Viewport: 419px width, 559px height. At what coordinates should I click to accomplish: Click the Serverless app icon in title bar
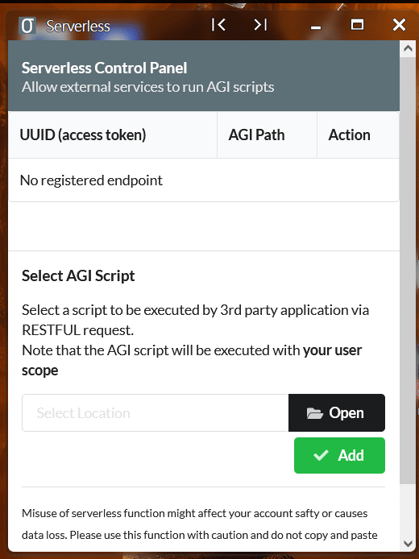point(27,26)
